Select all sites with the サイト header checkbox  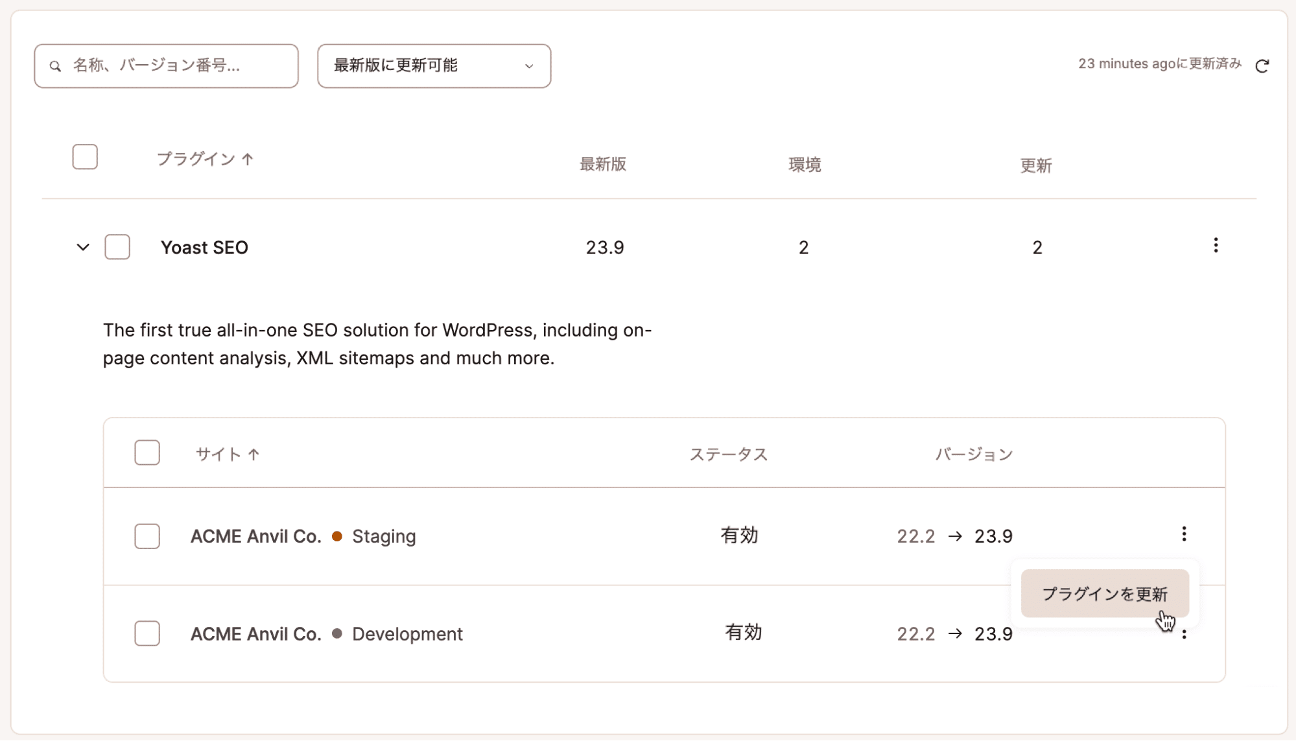(x=147, y=453)
